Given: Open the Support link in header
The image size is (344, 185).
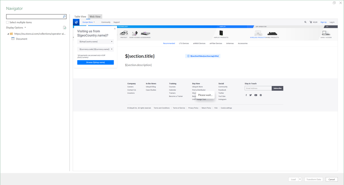Looking at the screenshot, I should [116, 22].
